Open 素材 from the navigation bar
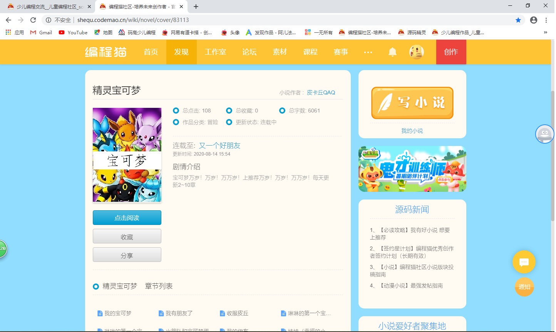 pos(280,52)
